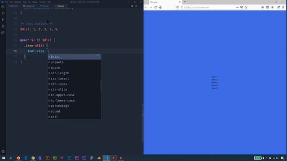This screenshot has height=161, width=287.
Task: Go forward in Firefox
Action: [151, 7]
